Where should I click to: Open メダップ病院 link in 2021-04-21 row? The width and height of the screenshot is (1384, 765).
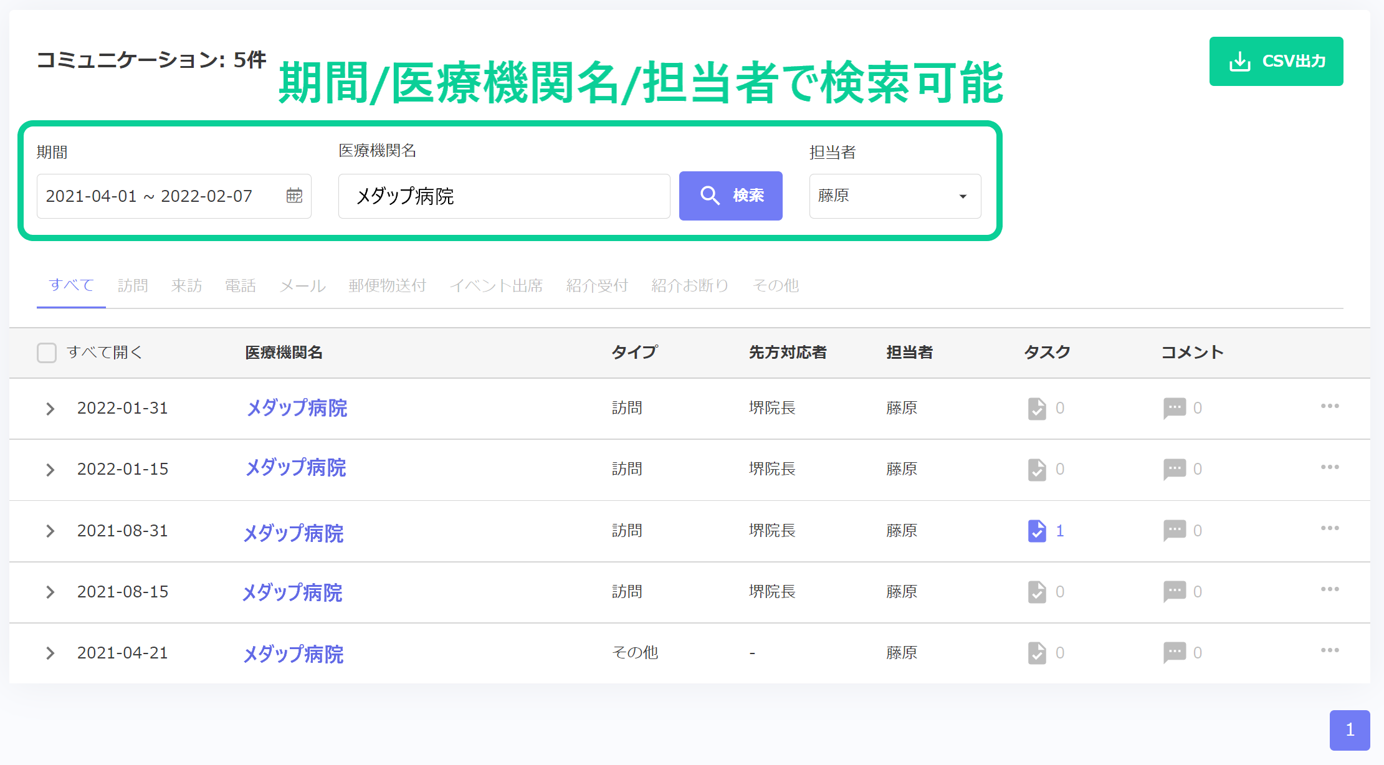[294, 654]
